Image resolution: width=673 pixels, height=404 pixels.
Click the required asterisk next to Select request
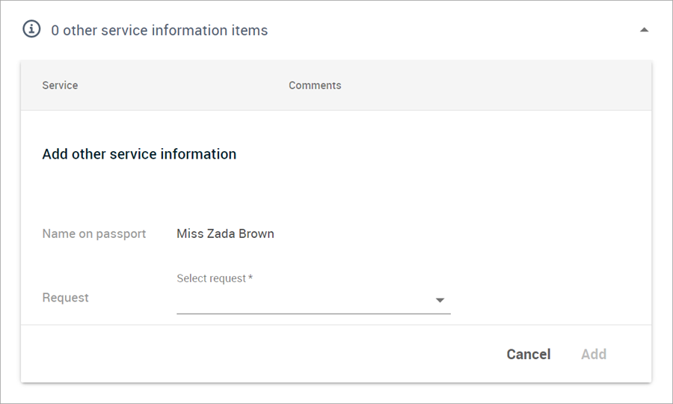[251, 278]
